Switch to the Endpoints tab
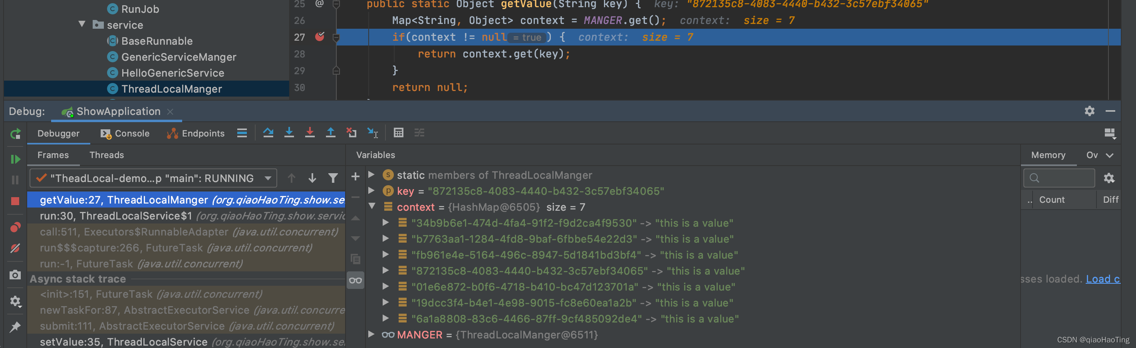 pyautogui.click(x=196, y=133)
